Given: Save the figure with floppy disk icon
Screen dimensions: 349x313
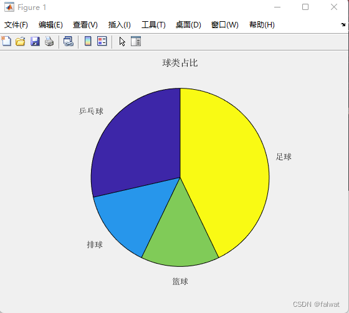Looking at the screenshot, I should coord(35,41).
